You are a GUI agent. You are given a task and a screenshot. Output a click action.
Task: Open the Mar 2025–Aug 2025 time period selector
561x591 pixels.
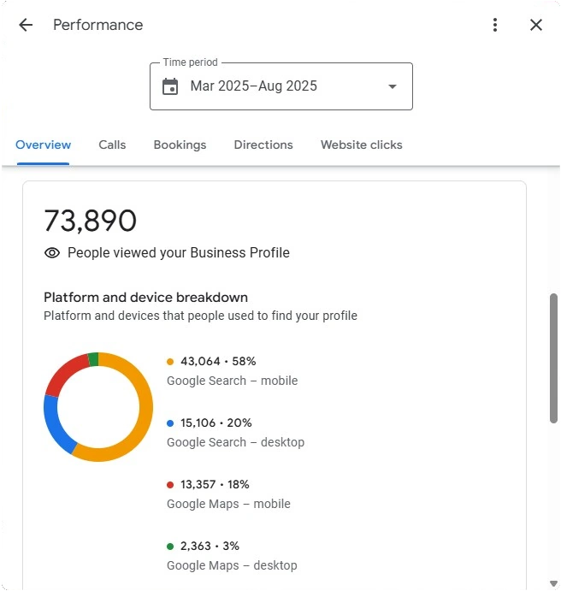pyautogui.click(x=281, y=86)
